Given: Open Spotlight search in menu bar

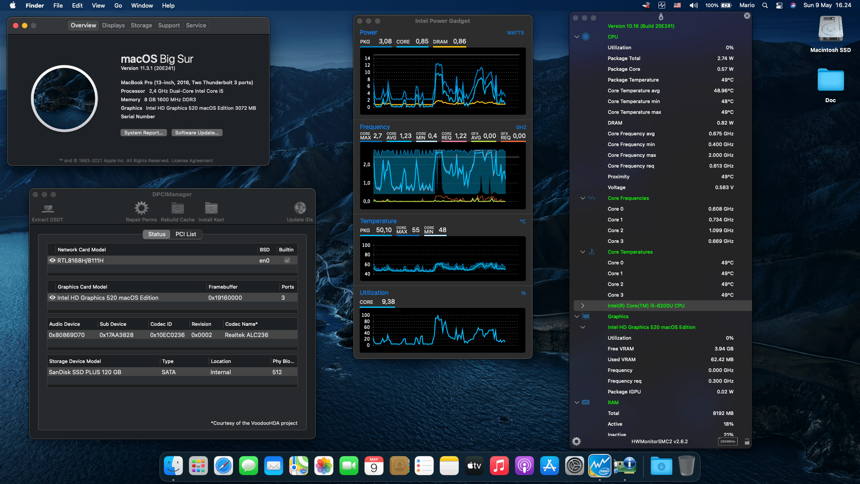Looking at the screenshot, I should (x=765, y=5).
